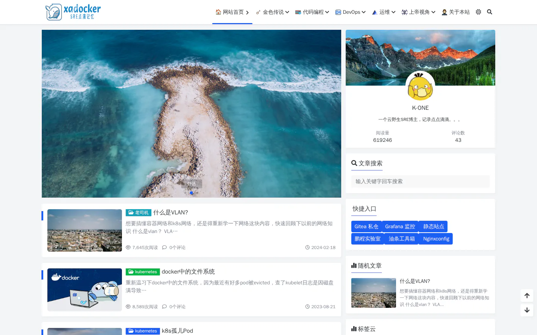The width and height of the screenshot is (537, 335).
Task: Open random article thumbnail 什么是VLAN?
Action: point(374,293)
